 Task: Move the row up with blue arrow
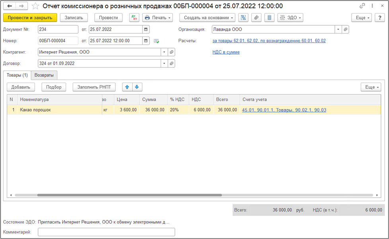click(127, 87)
